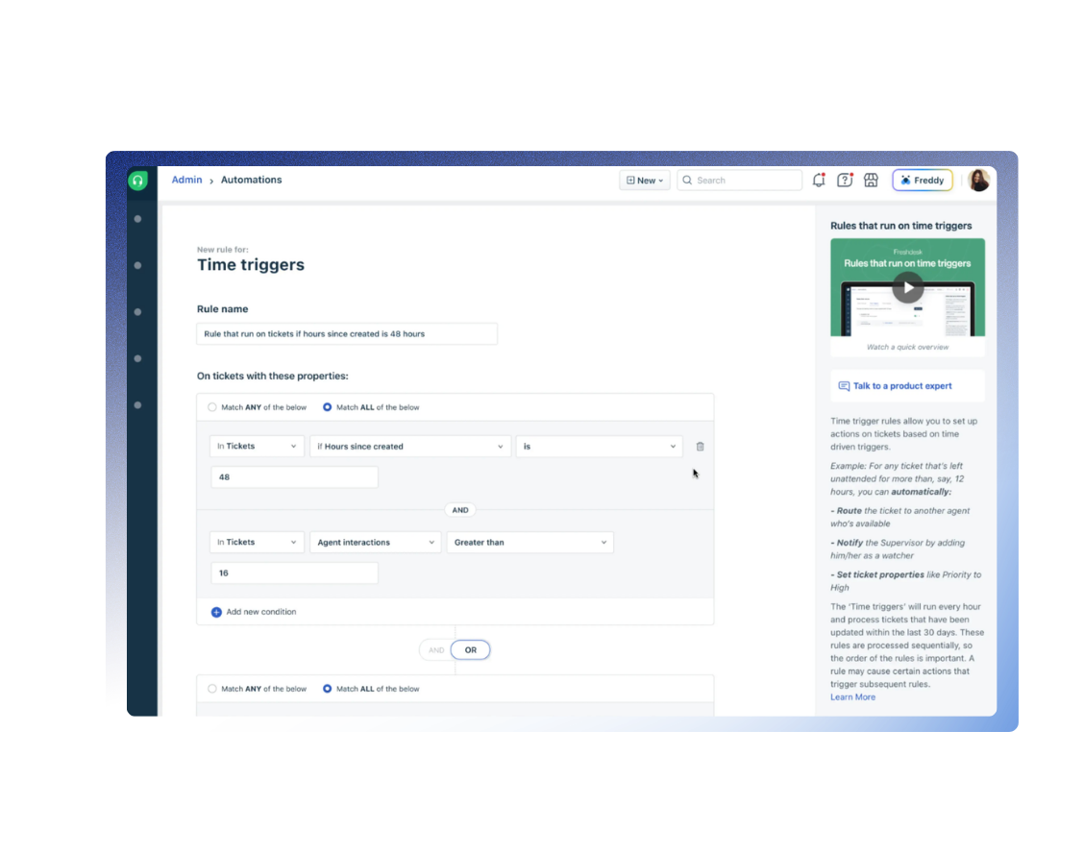The width and height of the screenshot is (1084, 853).
Task: Click the user profile avatar
Action: point(978,181)
